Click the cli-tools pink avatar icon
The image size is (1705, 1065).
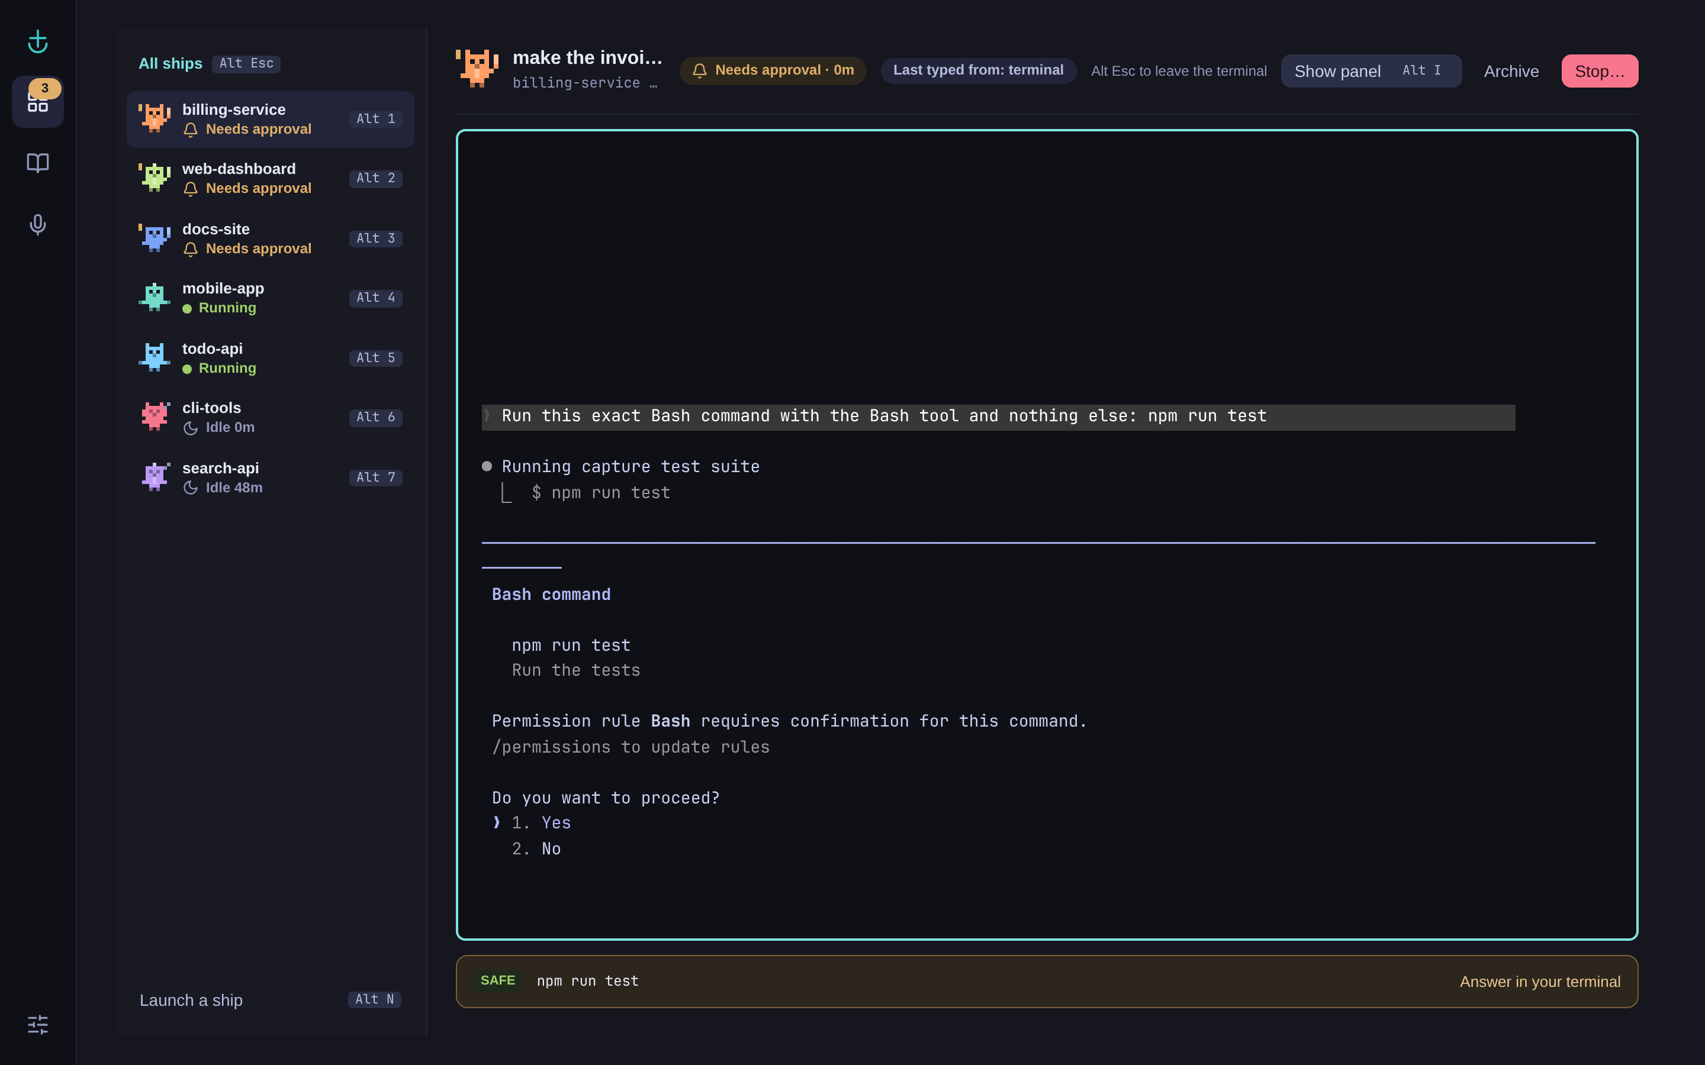click(155, 417)
